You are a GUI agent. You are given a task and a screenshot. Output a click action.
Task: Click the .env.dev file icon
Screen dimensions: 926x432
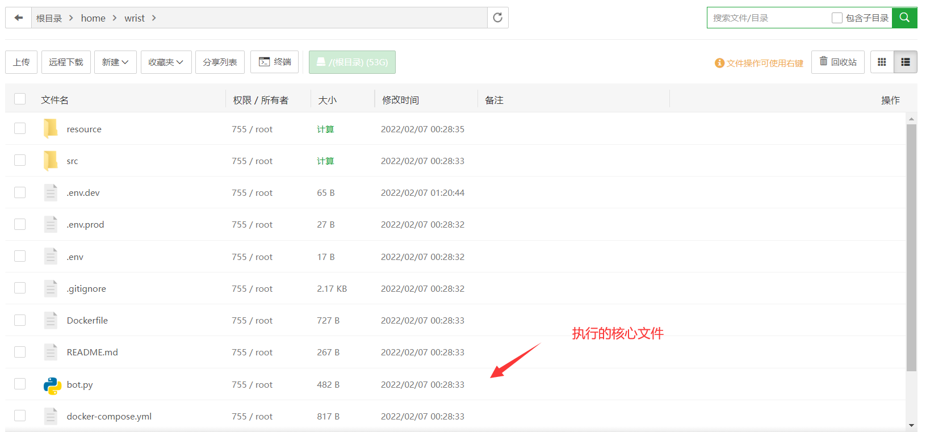click(x=51, y=192)
